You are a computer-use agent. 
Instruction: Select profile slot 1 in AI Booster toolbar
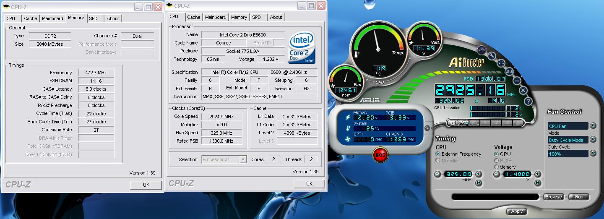click(485, 123)
